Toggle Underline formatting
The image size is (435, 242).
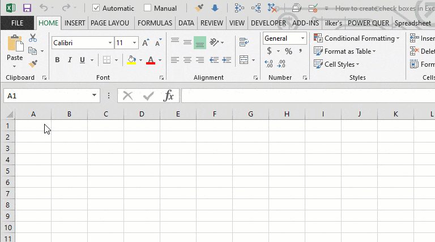pyautogui.click(x=82, y=60)
